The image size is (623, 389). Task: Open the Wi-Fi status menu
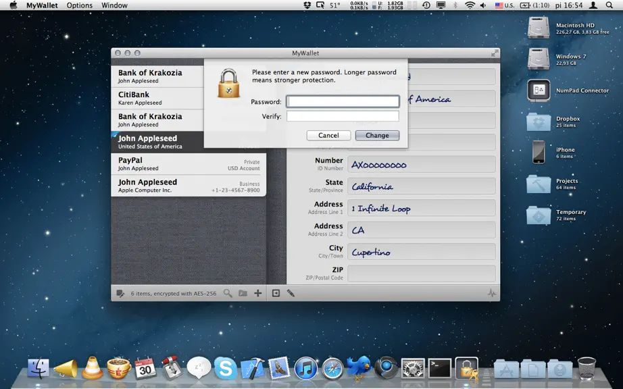(470, 5)
